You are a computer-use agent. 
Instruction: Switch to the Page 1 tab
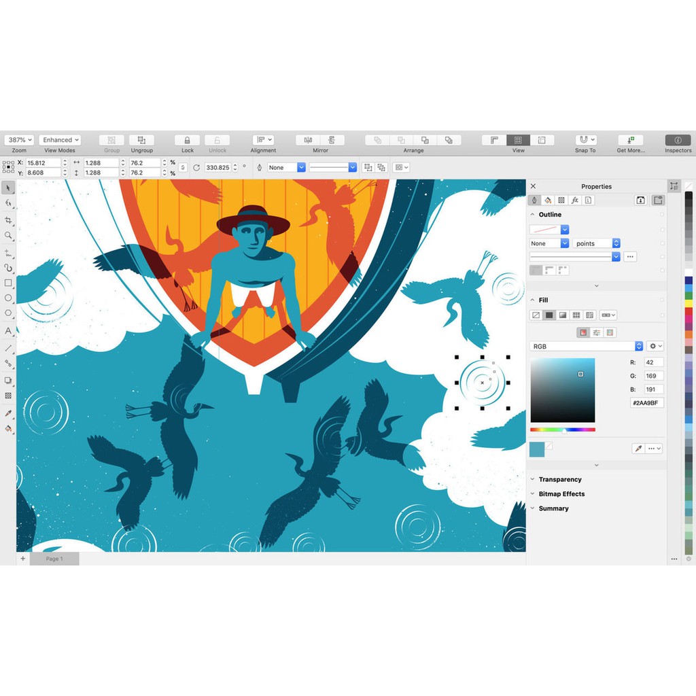(54, 559)
